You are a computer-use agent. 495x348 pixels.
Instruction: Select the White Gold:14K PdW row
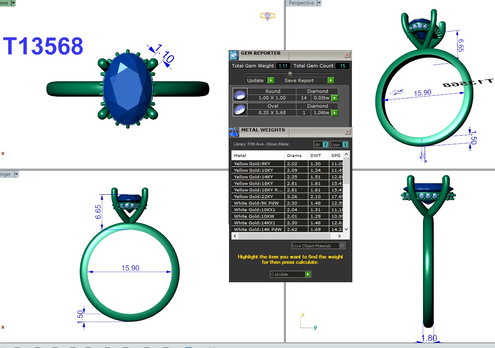(287, 229)
